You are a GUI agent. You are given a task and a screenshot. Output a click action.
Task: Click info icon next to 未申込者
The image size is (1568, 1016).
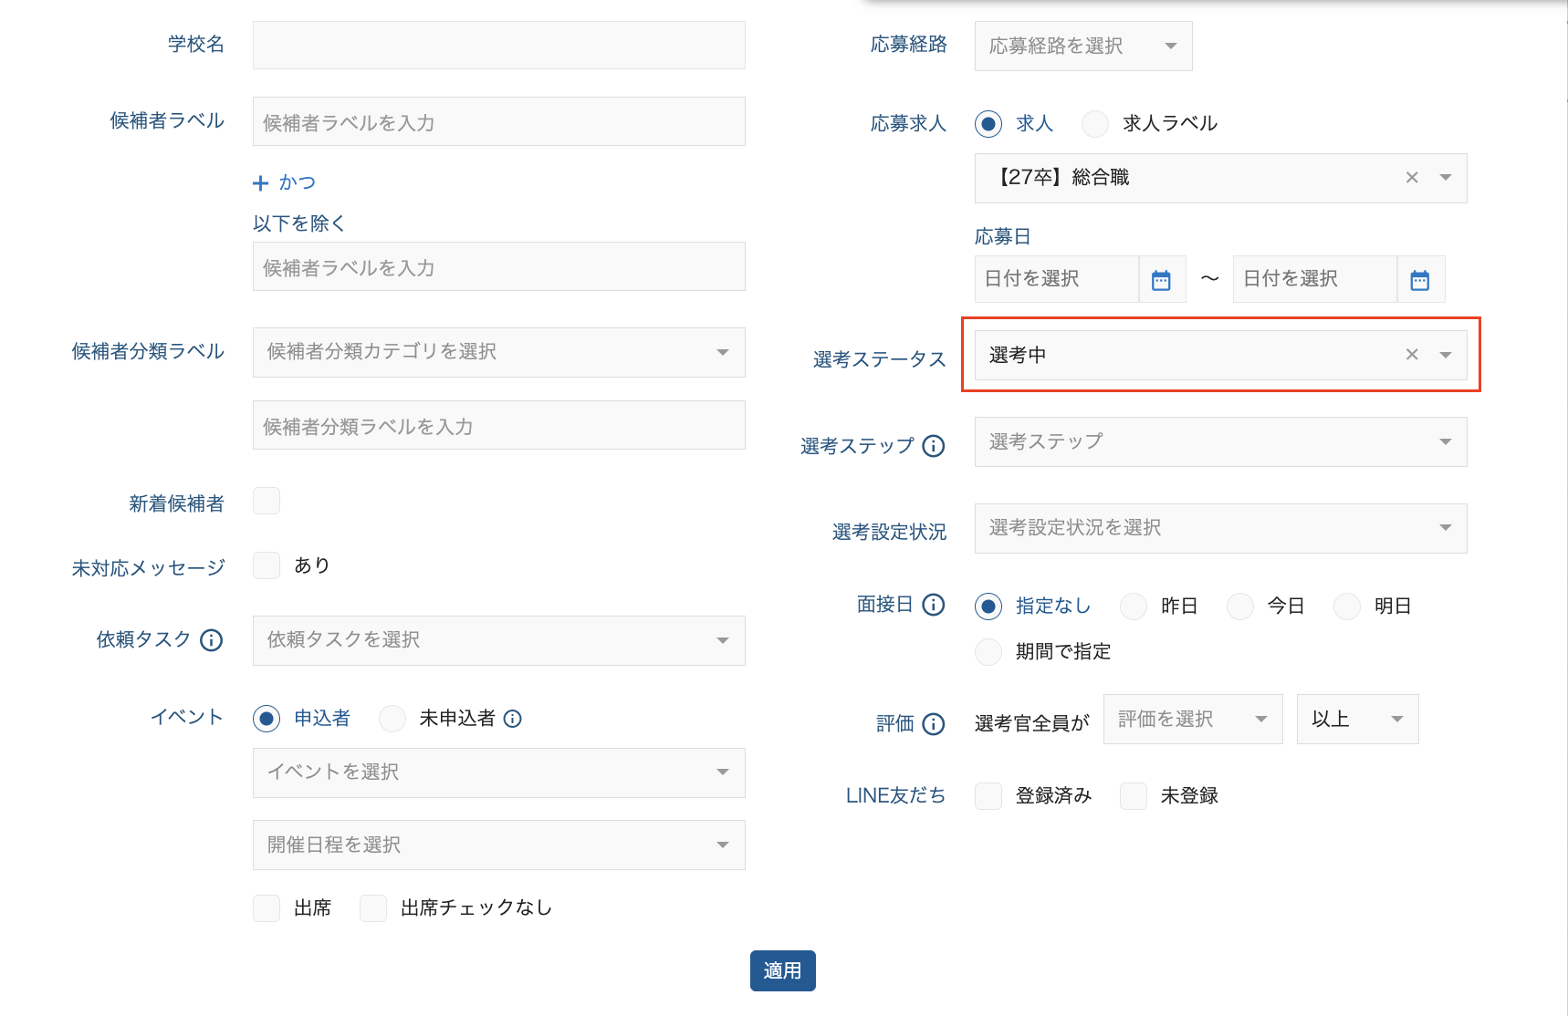[x=513, y=719]
